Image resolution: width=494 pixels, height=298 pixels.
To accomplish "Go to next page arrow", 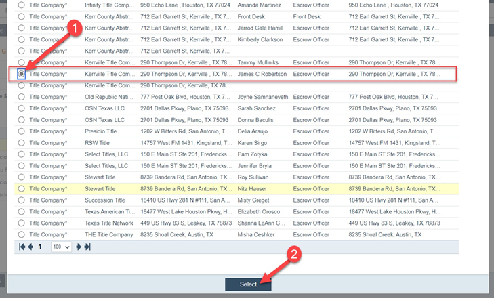I will [79, 247].
